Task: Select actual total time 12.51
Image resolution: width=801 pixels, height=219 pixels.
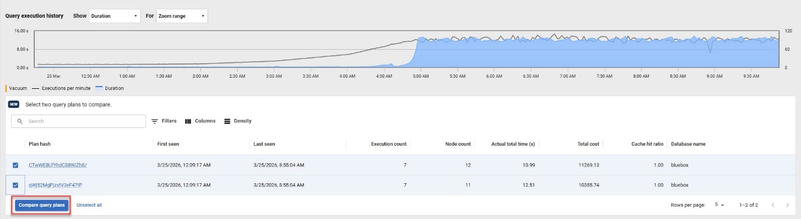Action: click(529, 185)
